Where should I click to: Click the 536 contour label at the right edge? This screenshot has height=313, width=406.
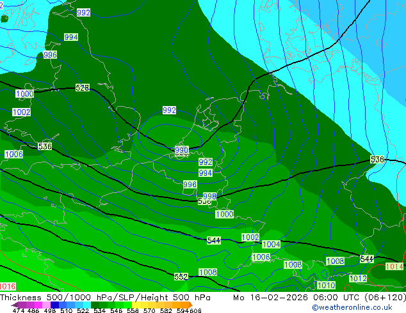pyautogui.click(x=377, y=159)
